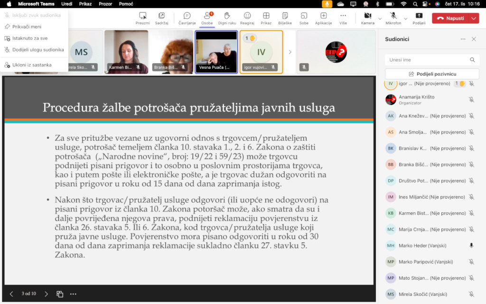Viewport: 486px width, 304px height.
Task: Open the Prozor menu in menu bar
Action: 105,4
